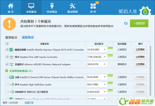Open the 外设驱动 USB peripherals section
Image resolution: width=155 pixels, height=106 pixels.
[x=51, y=7]
